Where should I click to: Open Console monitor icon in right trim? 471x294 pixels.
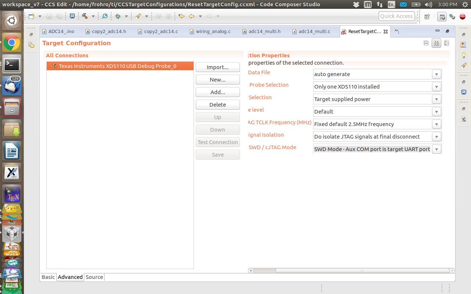click(464, 92)
